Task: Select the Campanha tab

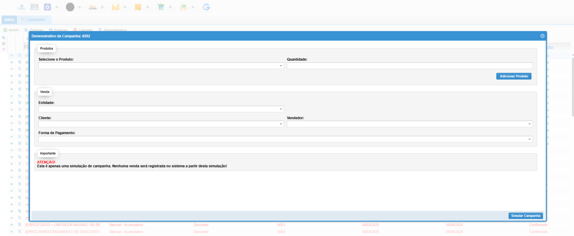Action: click(35, 20)
